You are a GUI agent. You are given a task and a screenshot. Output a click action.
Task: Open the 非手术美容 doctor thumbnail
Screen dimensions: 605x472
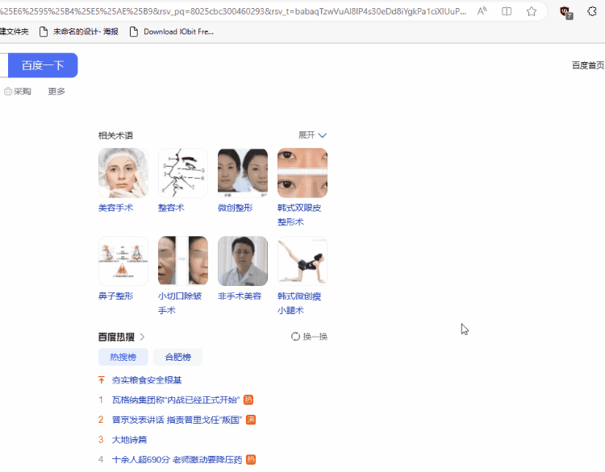point(243,261)
